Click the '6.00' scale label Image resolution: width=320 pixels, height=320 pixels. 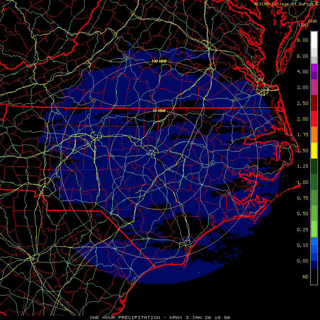click(303, 56)
